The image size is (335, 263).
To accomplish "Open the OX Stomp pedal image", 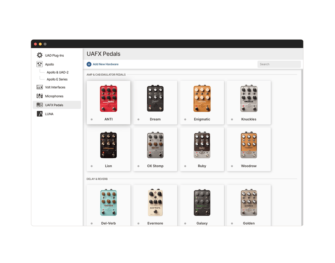I will click(155, 145).
